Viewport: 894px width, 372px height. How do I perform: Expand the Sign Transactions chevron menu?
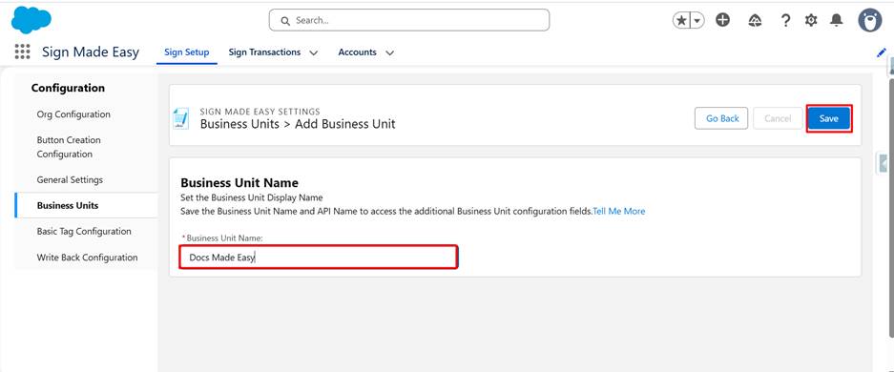(314, 53)
